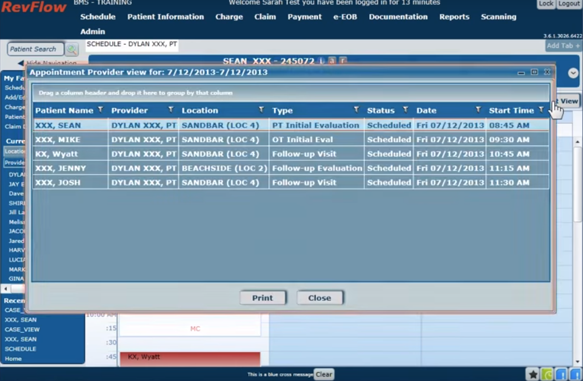
Task: Maximize the Appointment Provider view dialog
Action: pyautogui.click(x=534, y=72)
